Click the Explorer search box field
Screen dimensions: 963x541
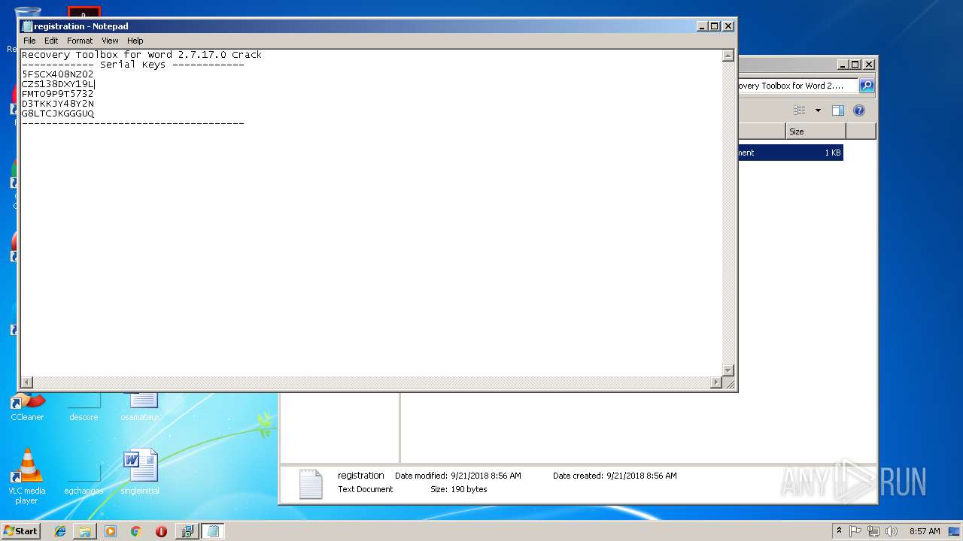point(797,86)
